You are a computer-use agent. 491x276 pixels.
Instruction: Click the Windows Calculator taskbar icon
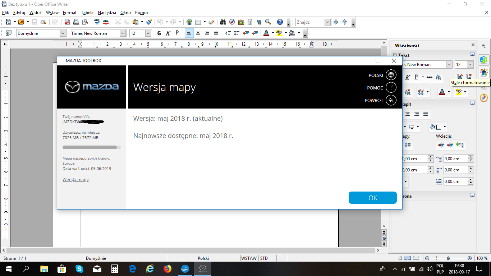115,269
